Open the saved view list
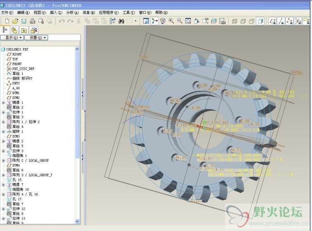This screenshot has width=312, height=231. (x=205, y=21)
